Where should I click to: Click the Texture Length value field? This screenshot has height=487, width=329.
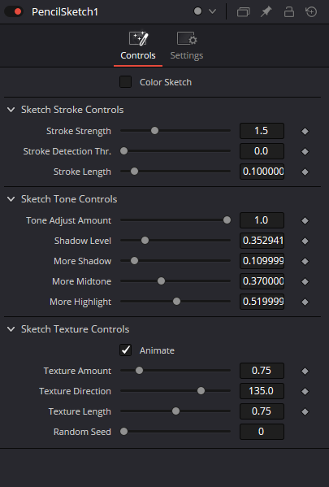click(262, 411)
